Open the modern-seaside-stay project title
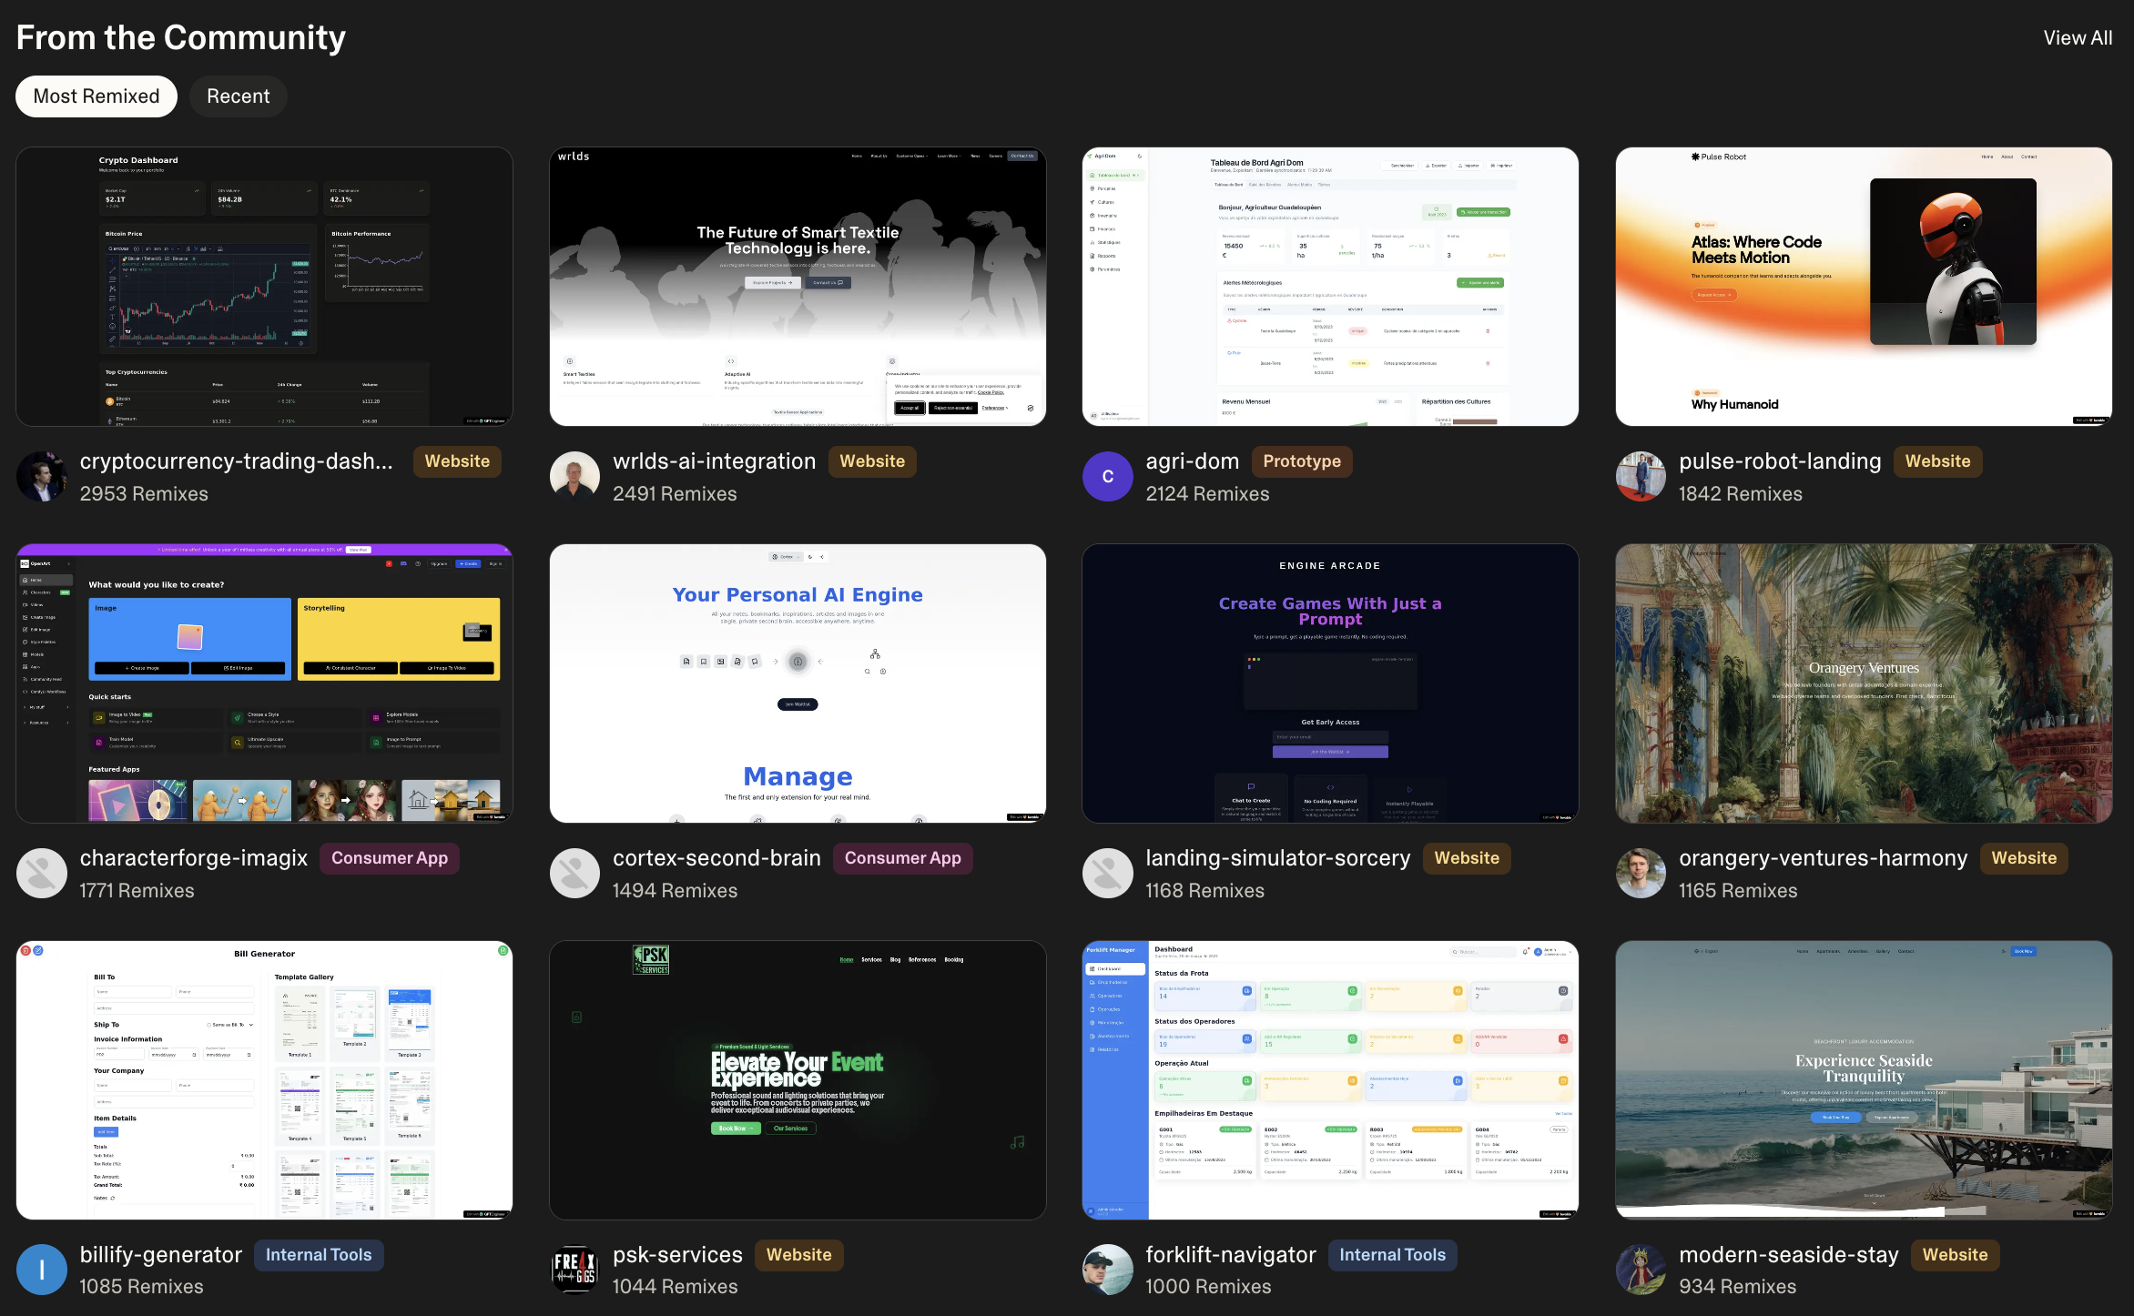The image size is (2134, 1316). (1788, 1255)
